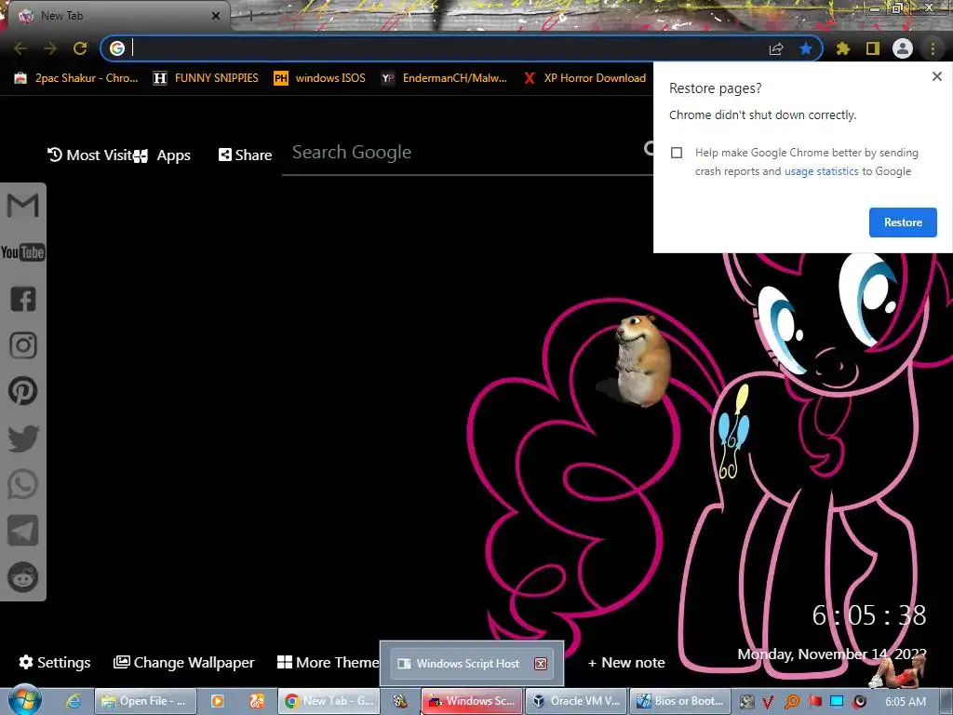Open Chrome profile avatar
Viewport: 953px width, 715px height.
coord(903,48)
